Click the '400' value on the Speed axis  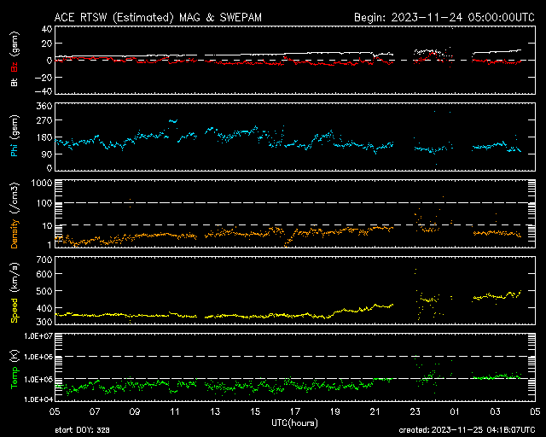point(44,308)
